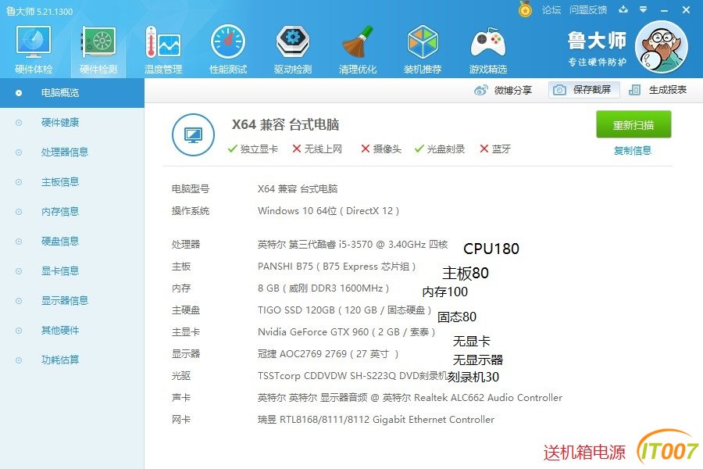This screenshot has width=703, height=469.
Task: Click the 鲁大师 mascot avatar logo
Action: pyautogui.click(x=662, y=47)
